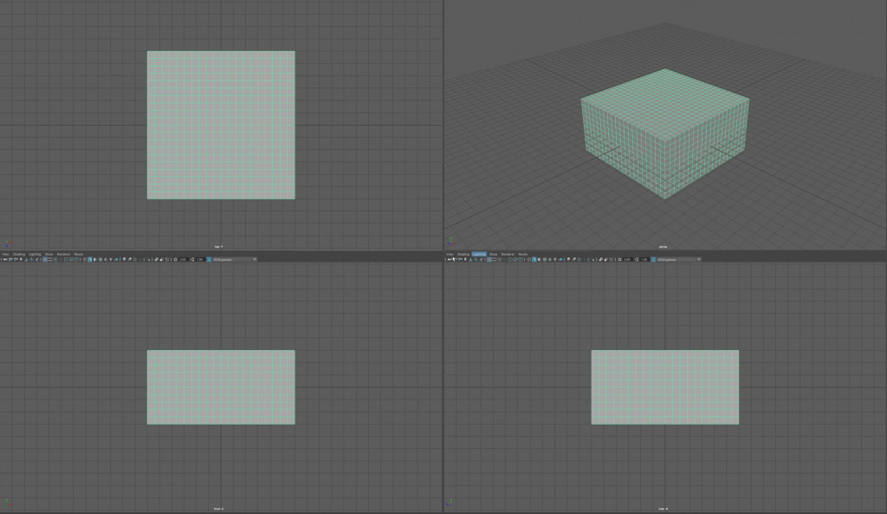This screenshot has height=514, width=887.
Task: Open the sRGB gamma dropdown in front panel
Action: coord(235,259)
